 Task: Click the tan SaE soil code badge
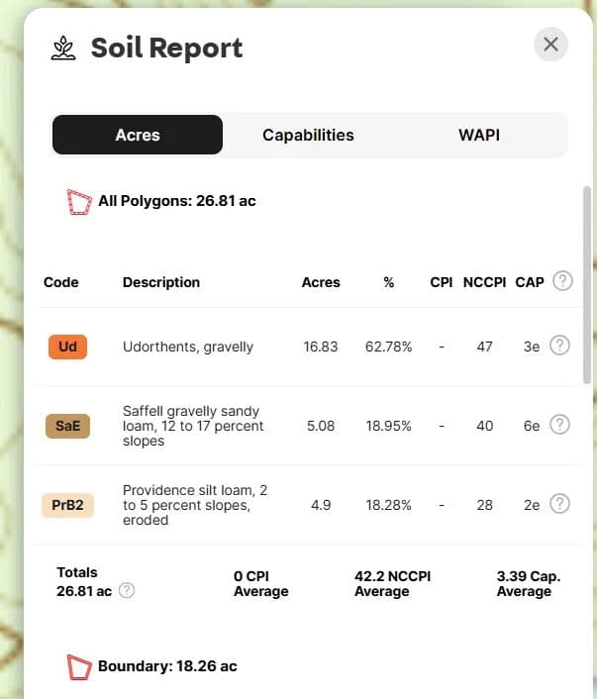click(67, 426)
